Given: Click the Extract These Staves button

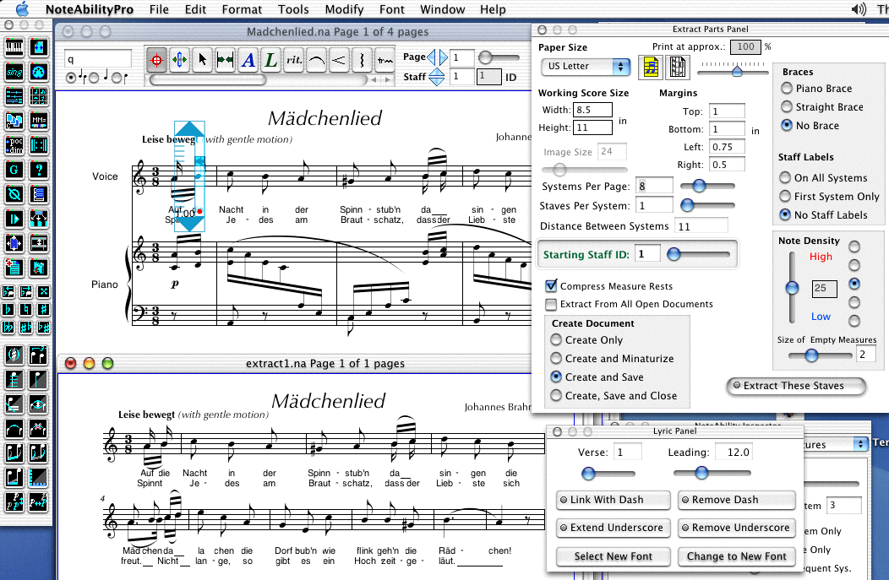Looking at the screenshot, I should [x=797, y=386].
